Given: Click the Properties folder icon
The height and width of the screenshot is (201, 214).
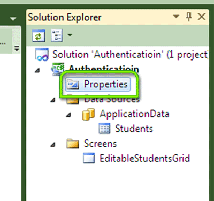Looking at the screenshot, I should point(73,84).
